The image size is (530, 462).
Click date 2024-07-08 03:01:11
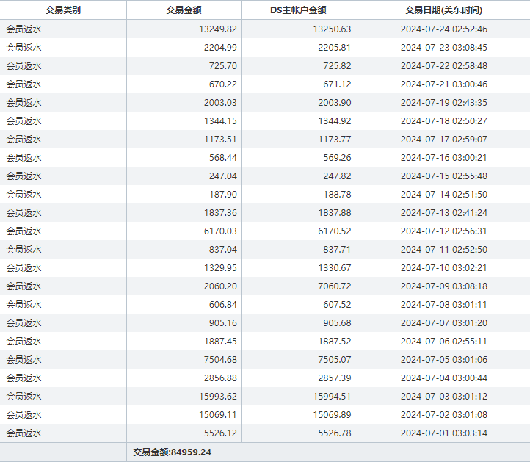[444, 305]
